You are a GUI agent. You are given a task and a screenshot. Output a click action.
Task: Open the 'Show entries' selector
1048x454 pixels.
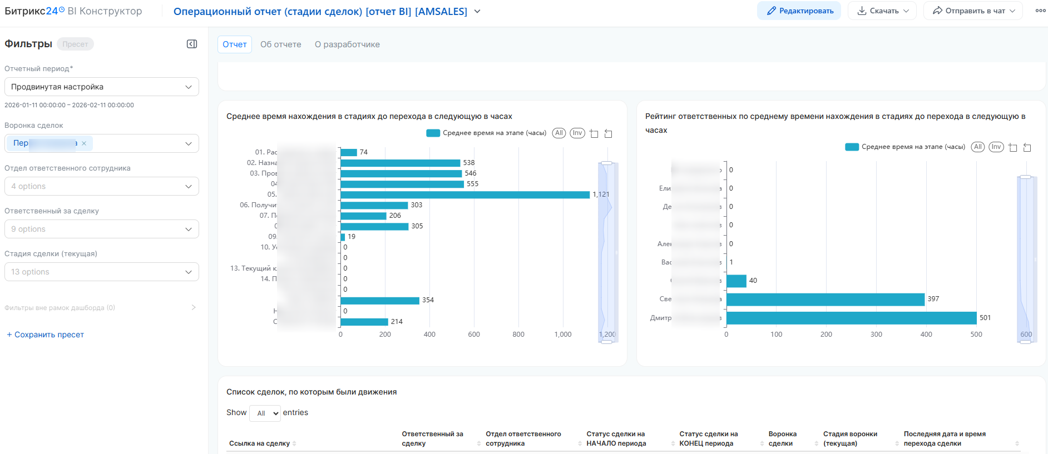[x=265, y=413]
